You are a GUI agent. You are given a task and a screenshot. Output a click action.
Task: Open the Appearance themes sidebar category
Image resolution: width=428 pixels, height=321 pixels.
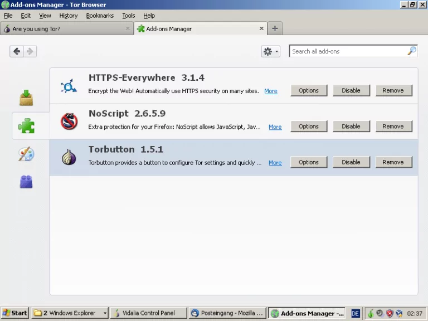26,154
